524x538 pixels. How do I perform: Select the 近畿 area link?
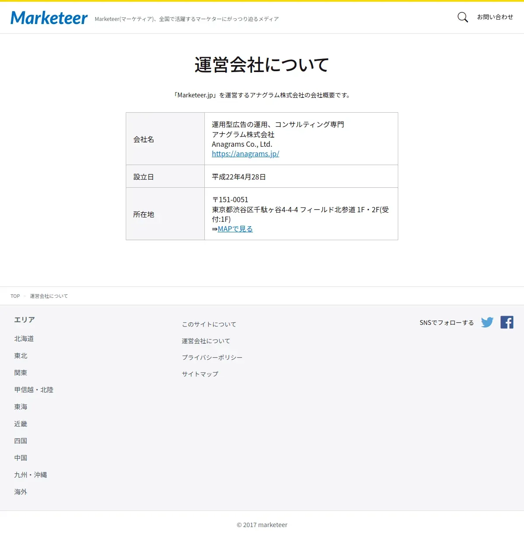pos(21,424)
